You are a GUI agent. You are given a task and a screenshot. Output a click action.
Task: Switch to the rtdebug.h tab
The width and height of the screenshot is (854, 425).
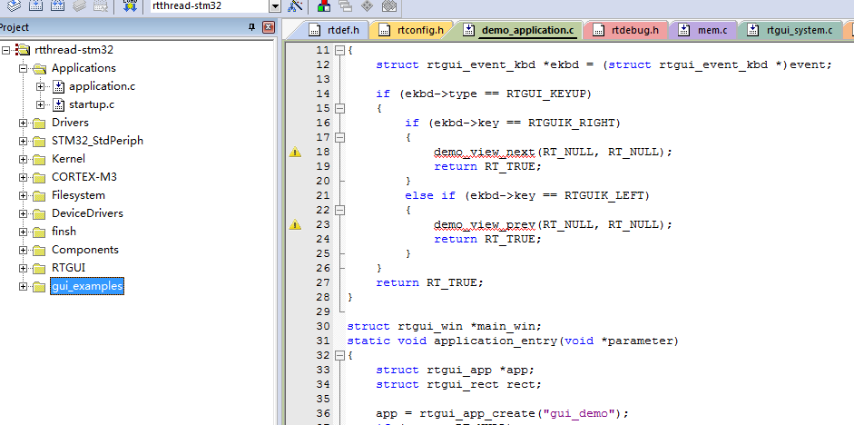pyautogui.click(x=625, y=30)
